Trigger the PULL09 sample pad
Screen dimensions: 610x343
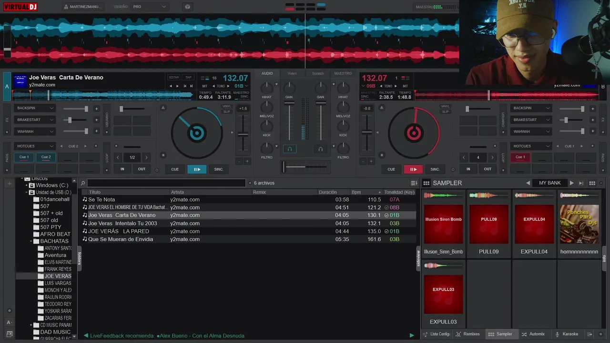489,224
